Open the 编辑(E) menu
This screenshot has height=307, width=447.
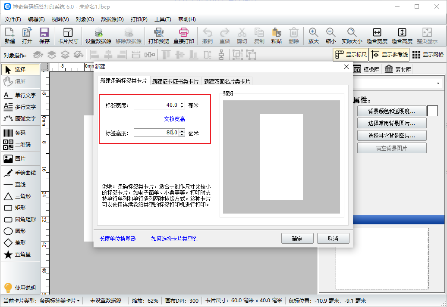click(x=36, y=19)
